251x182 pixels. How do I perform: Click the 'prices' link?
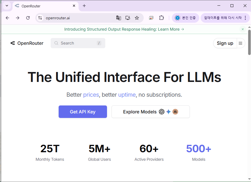coord(91,95)
